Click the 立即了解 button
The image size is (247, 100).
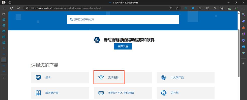tap(123, 46)
